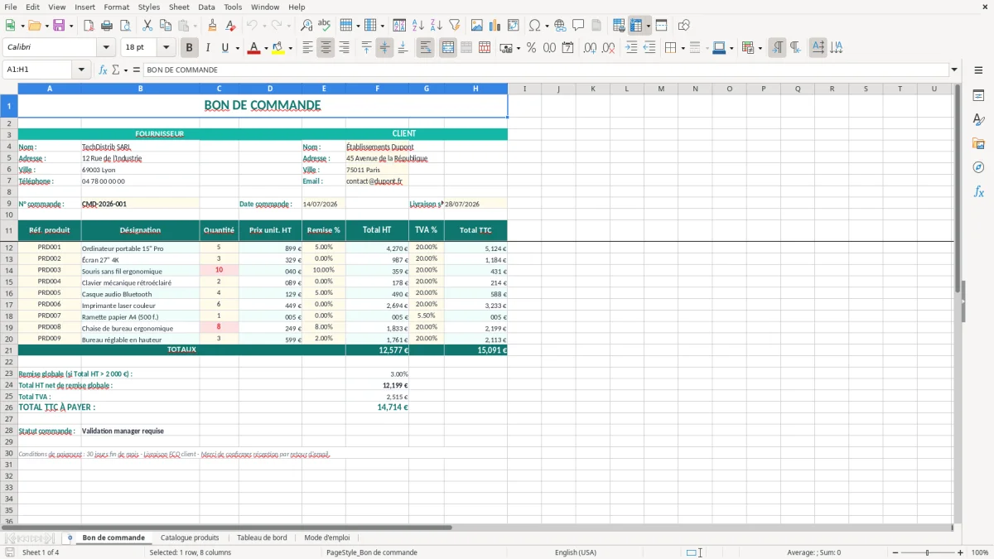Viewport: 994px width, 559px height.
Task: Increase indent icon
Action: click(x=631, y=48)
